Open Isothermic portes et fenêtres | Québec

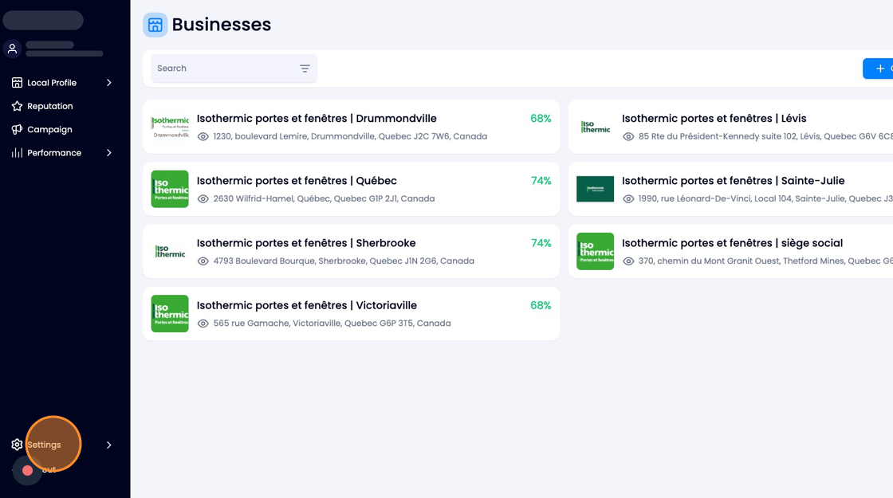click(297, 180)
